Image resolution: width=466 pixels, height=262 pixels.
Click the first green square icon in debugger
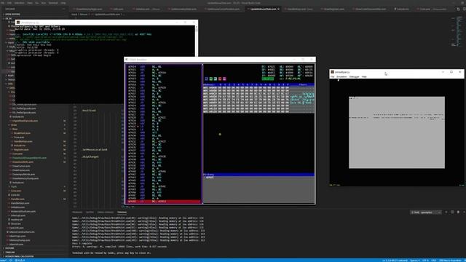(x=210, y=79)
